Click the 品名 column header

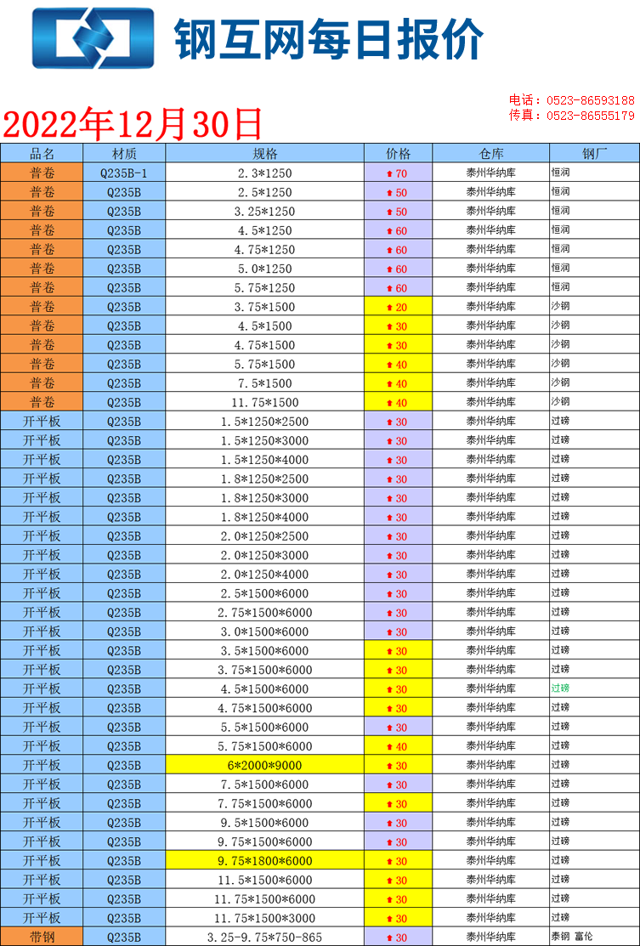tap(42, 153)
